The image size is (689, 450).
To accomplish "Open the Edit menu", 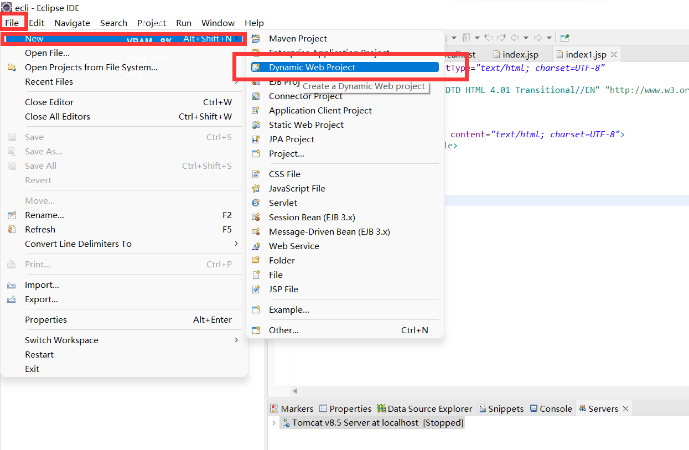I will pos(37,23).
